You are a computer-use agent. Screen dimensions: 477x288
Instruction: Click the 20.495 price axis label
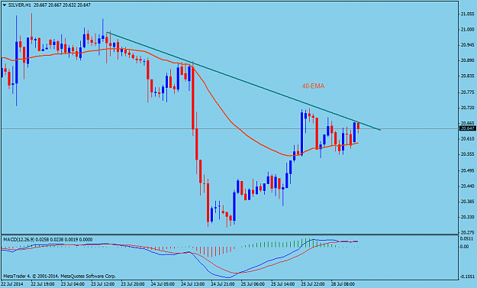[467, 170]
